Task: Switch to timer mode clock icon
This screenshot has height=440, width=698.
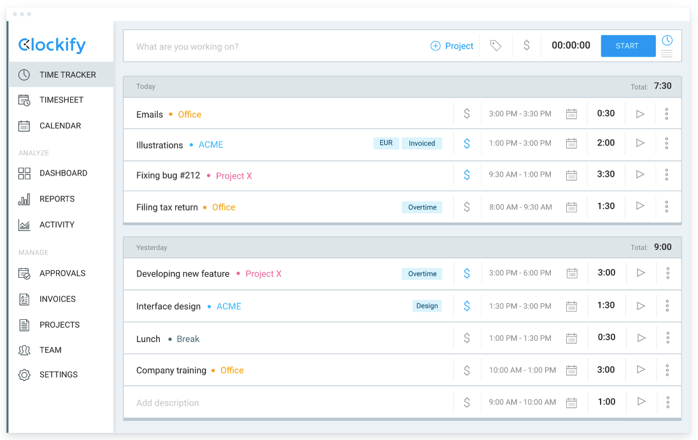Action: (x=667, y=40)
